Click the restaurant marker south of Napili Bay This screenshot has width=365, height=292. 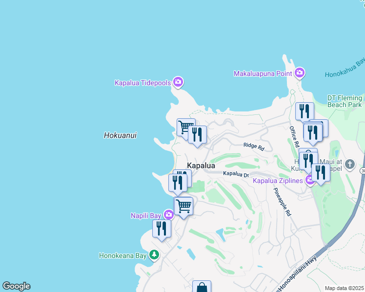coord(162,231)
